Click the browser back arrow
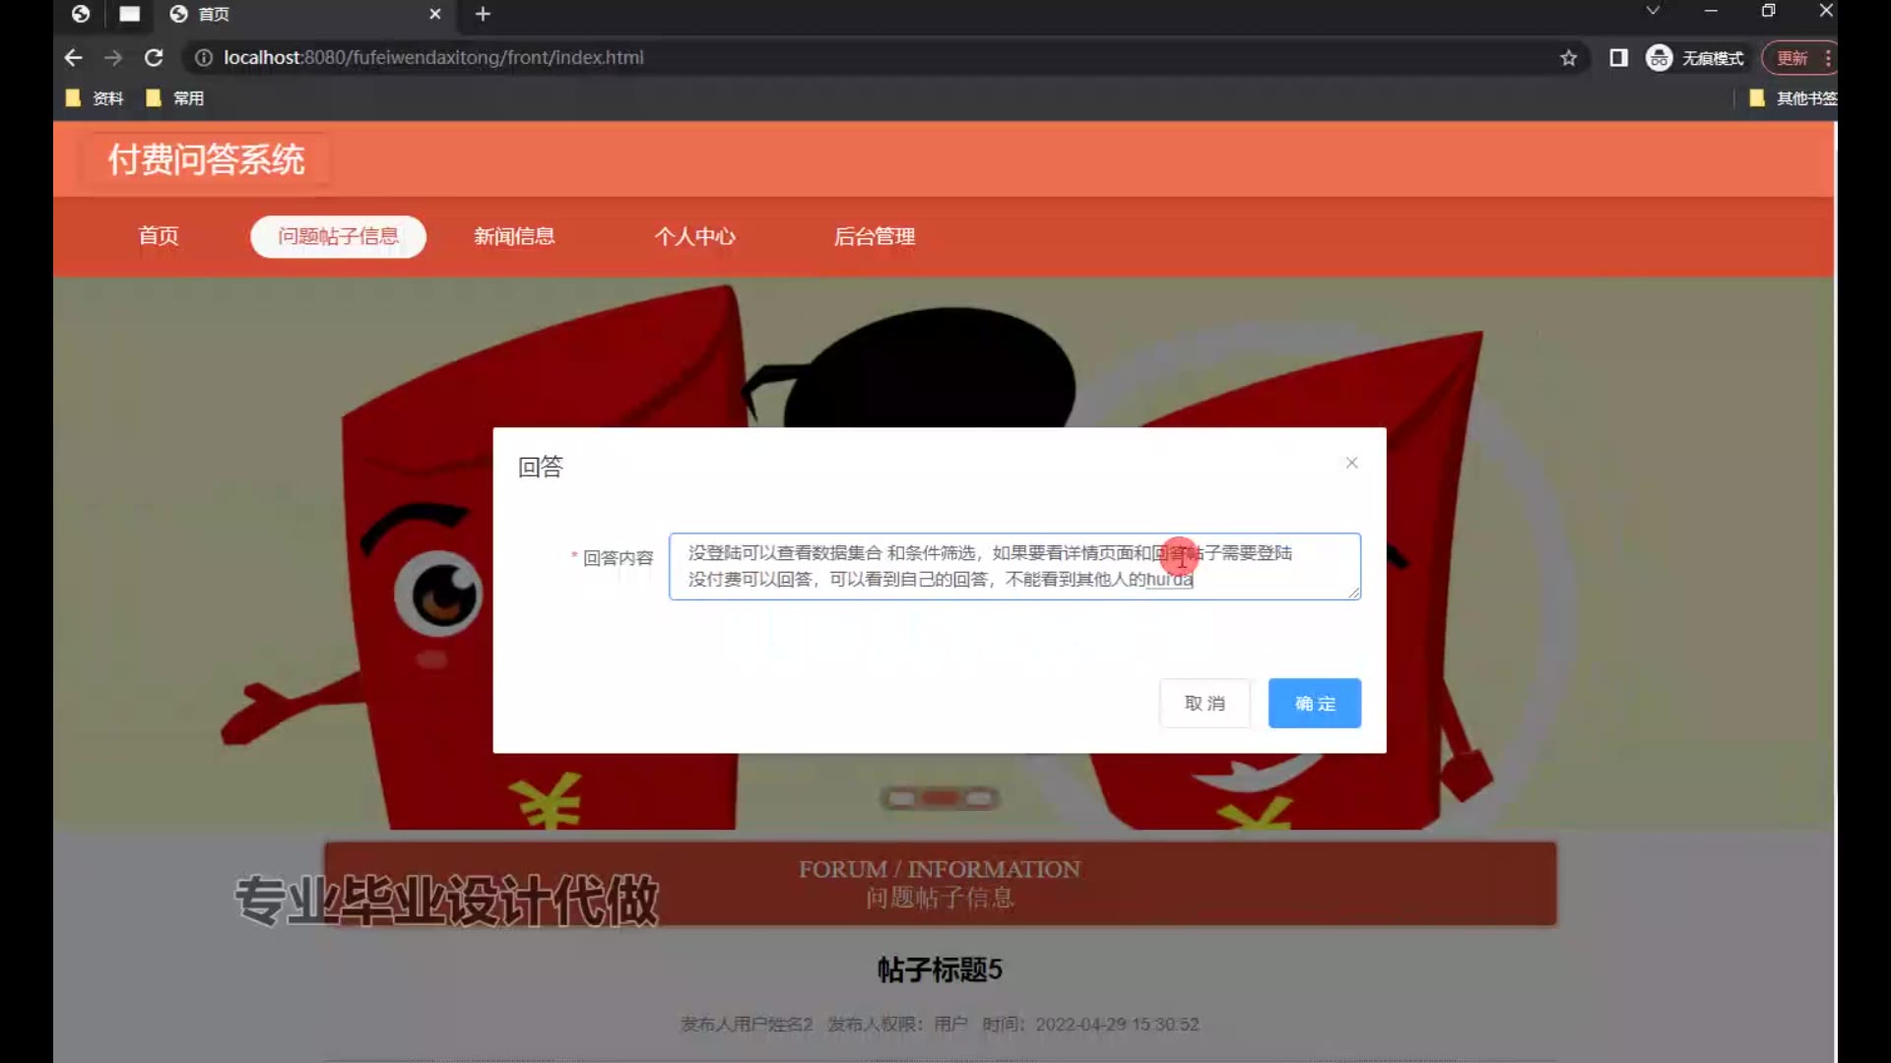The width and height of the screenshot is (1891, 1063). pyautogui.click(x=73, y=58)
